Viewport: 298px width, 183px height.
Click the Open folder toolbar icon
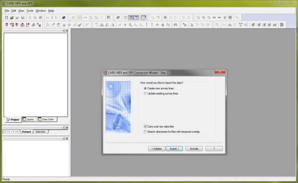[12, 18]
